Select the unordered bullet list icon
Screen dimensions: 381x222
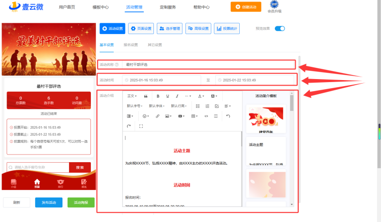pyautogui.click(x=198, y=106)
